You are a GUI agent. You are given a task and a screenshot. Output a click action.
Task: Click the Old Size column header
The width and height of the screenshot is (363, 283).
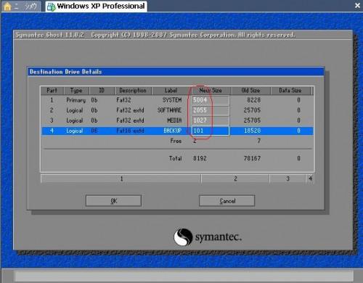(250, 91)
